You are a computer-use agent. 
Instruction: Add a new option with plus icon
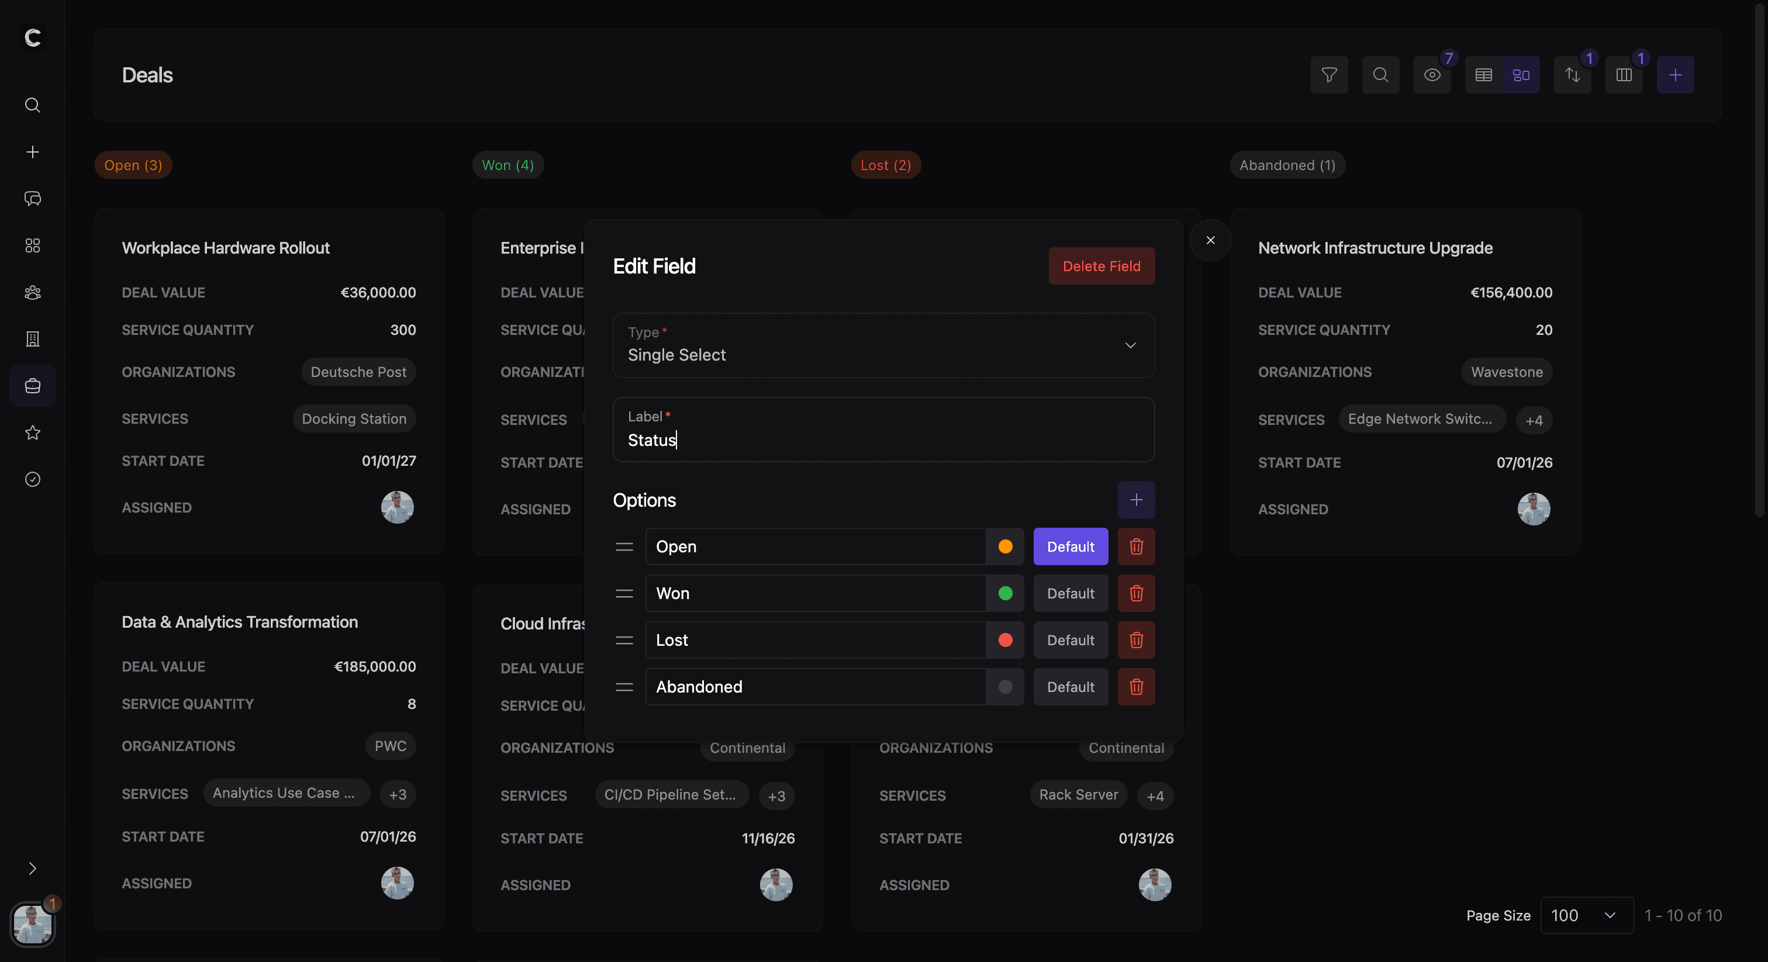[1136, 500]
